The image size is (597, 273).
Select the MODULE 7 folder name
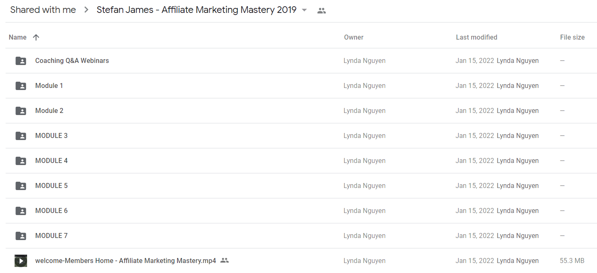coord(51,235)
